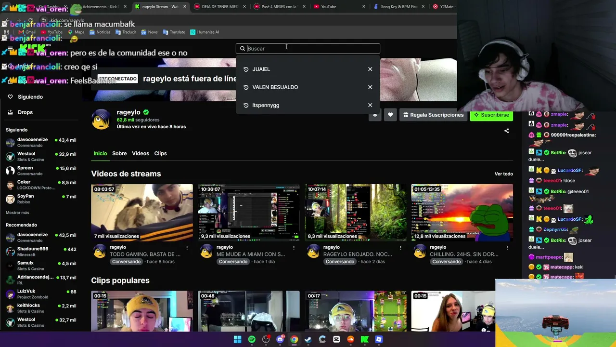Open Spreen channel in sidebar
The height and width of the screenshot is (347, 616).
[41, 171]
